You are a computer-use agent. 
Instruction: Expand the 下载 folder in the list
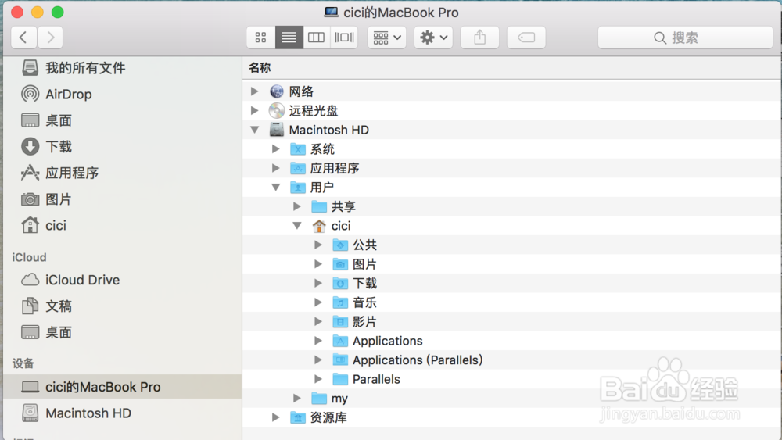coord(318,283)
